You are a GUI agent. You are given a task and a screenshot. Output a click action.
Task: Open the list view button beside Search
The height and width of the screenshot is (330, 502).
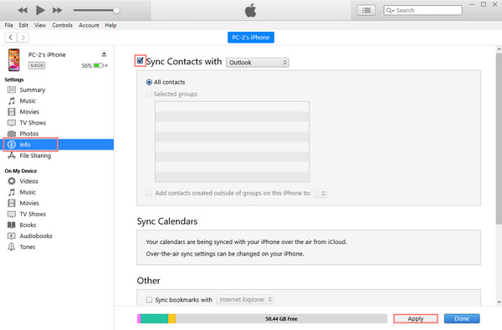pos(366,10)
